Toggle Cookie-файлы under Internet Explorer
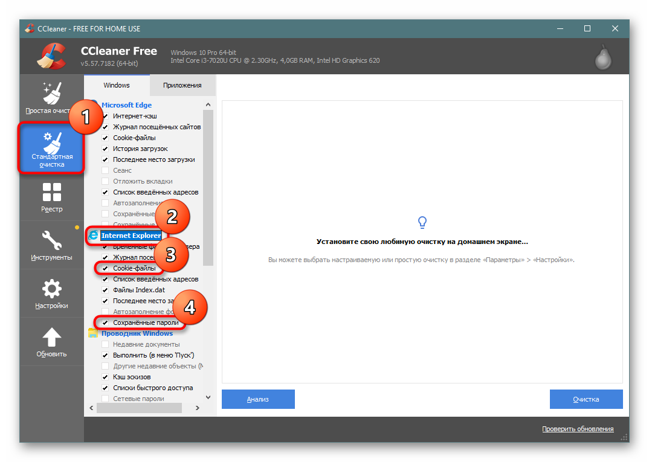The image size is (649, 462). click(105, 268)
